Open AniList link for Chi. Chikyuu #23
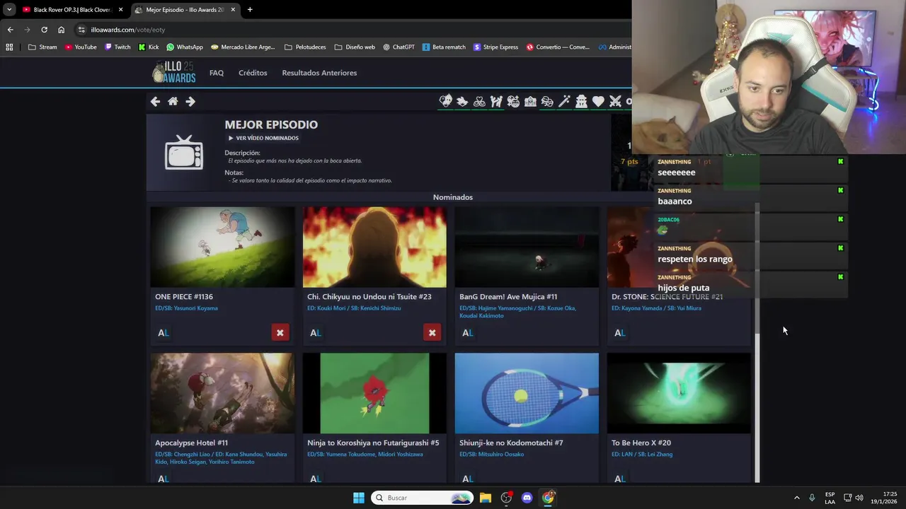 (316, 333)
